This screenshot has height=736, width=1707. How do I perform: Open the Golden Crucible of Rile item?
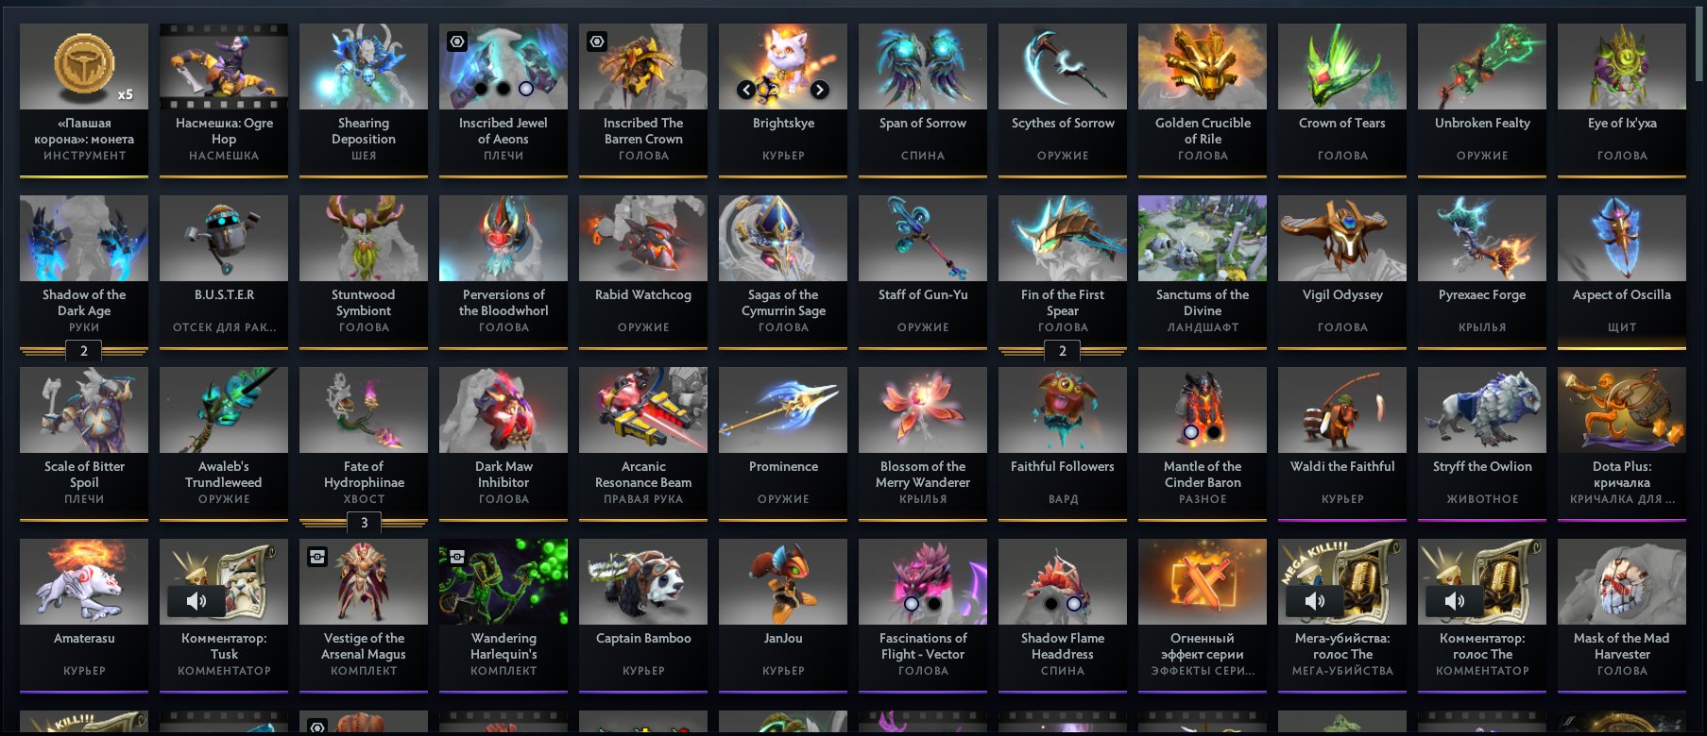(x=1203, y=99)
